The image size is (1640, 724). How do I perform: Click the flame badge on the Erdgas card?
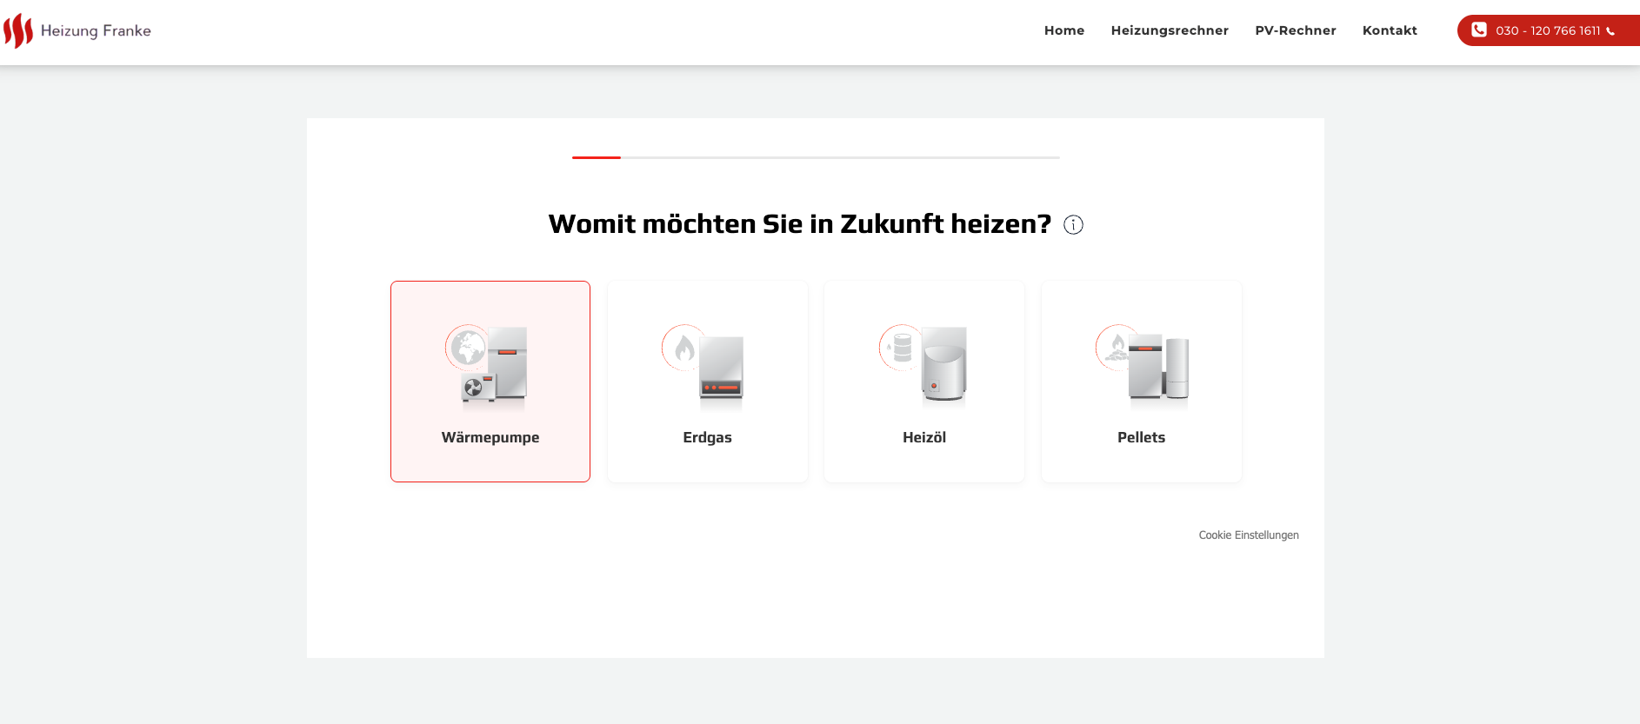pyautogui.click(x=683, y=348)
